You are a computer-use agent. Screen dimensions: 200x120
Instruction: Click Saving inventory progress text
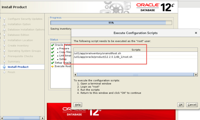click(x=61, y=29)
